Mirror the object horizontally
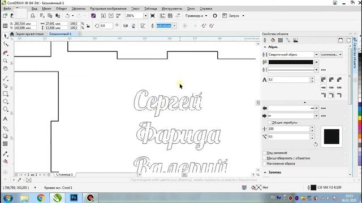Viewport: 362px width, 203px height. tap(126, 26)
